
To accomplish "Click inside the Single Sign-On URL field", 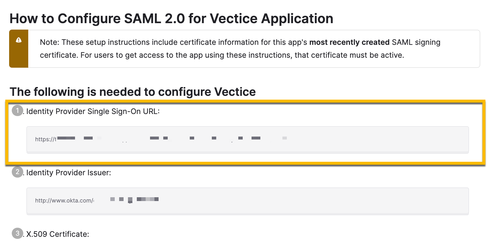I will coord(353,139).
